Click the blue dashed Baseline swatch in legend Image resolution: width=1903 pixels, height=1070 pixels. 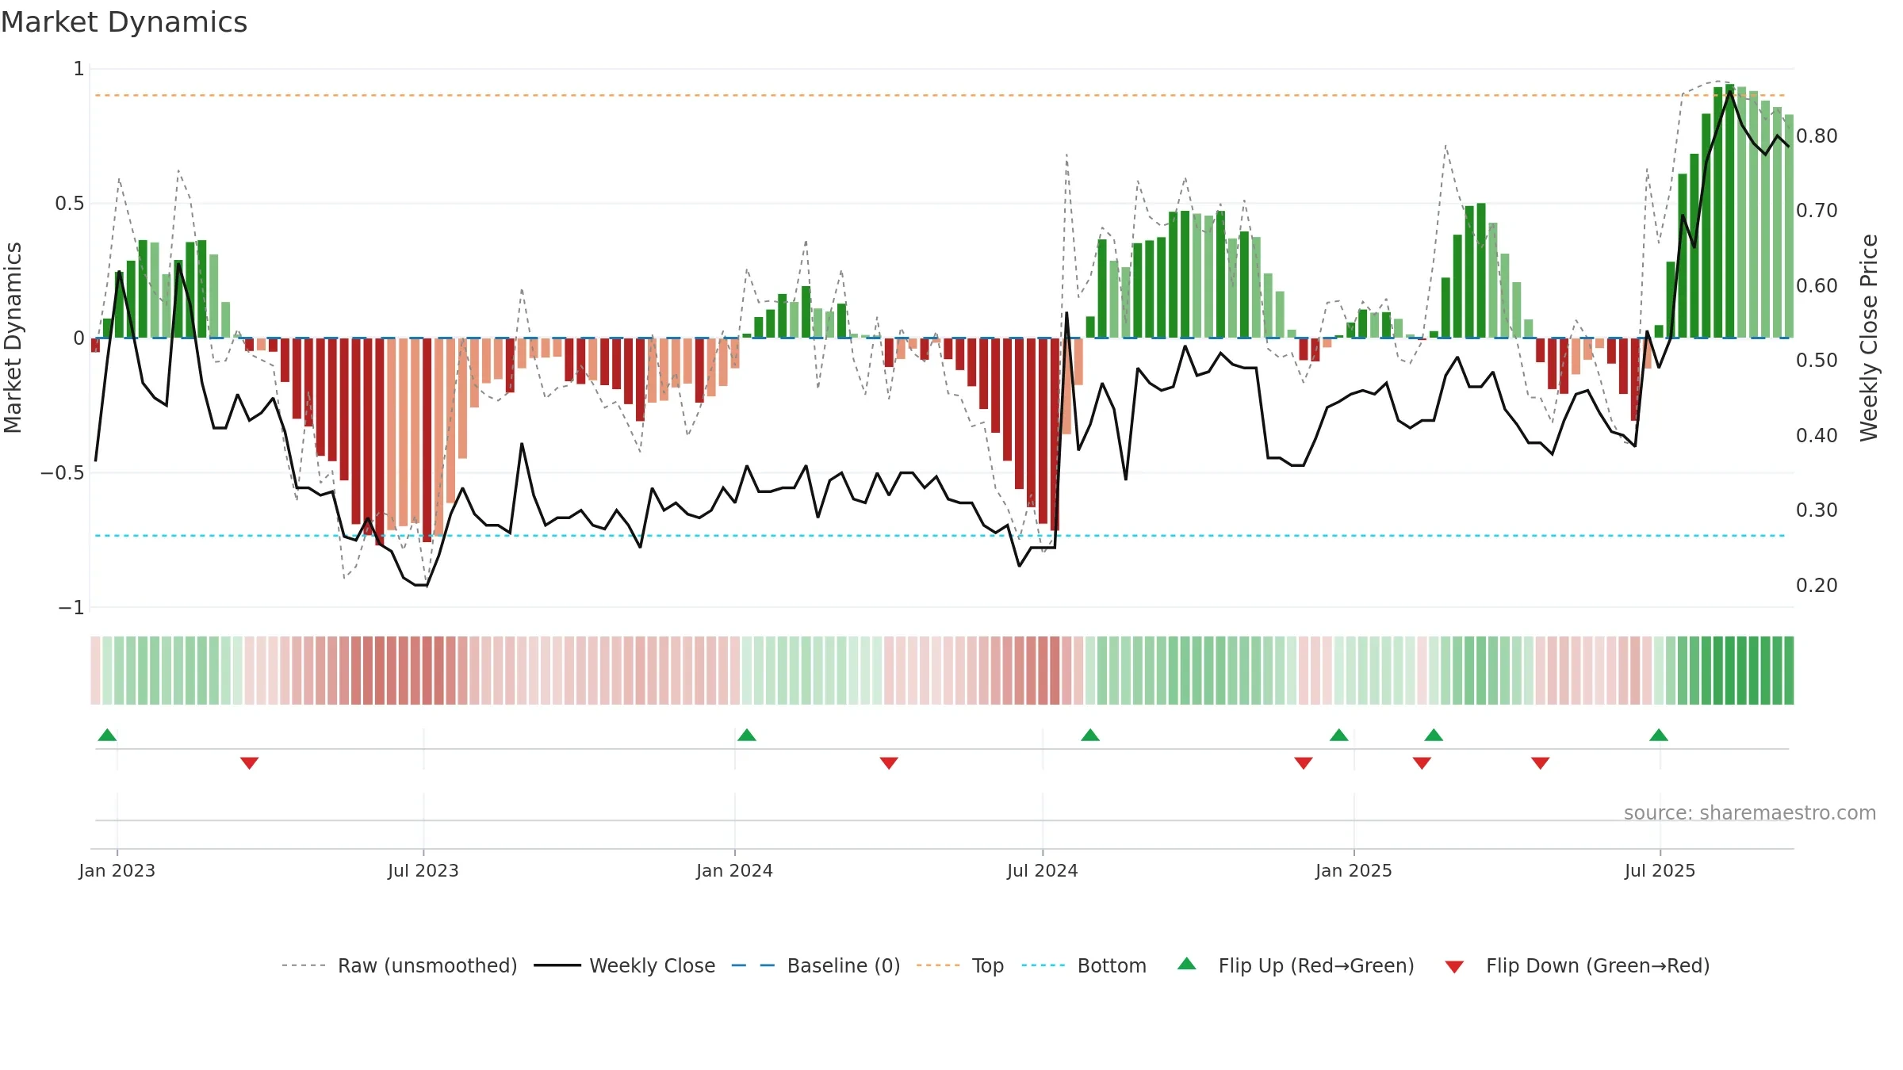pyautogui.click(x=753, y=965)
